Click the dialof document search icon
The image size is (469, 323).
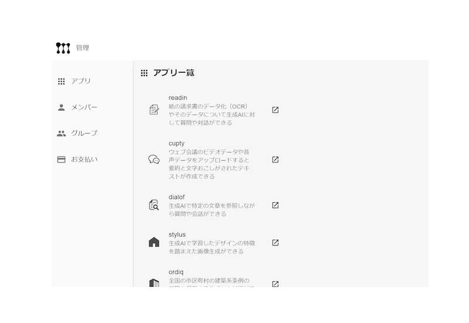coord(154,205)
